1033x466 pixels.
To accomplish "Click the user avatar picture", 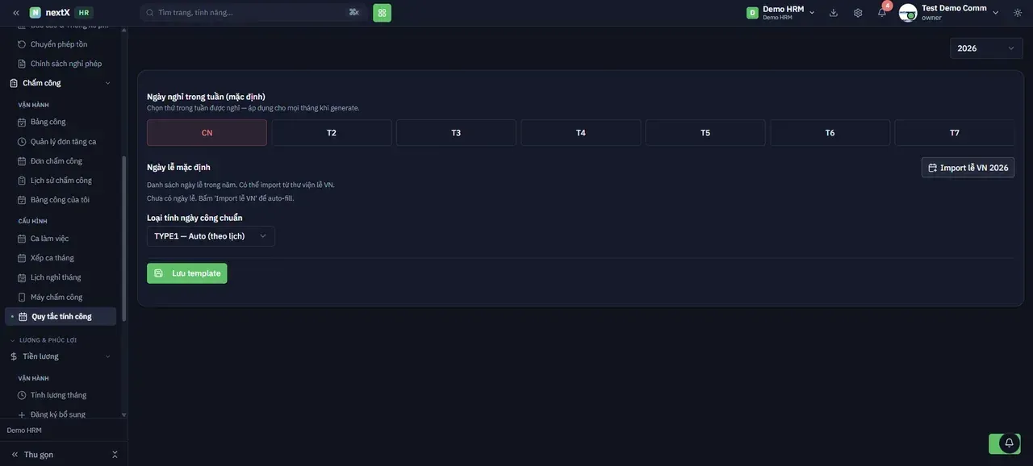I will coord(908,13).
